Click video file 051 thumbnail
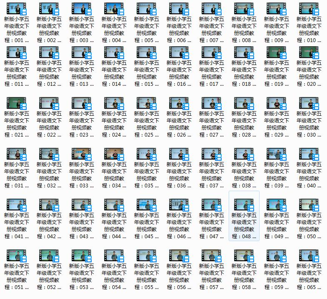The width and height of the screenshot is (327, 299). [16, 256]
